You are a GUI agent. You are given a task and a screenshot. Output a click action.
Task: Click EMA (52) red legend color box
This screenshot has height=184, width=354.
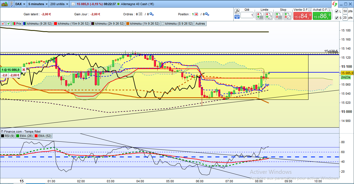(x=36, y=136)
